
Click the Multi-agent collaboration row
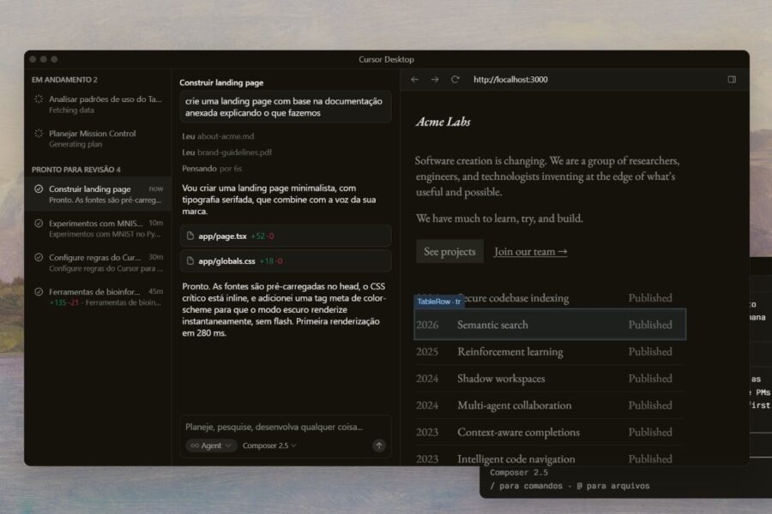[550, 405]
